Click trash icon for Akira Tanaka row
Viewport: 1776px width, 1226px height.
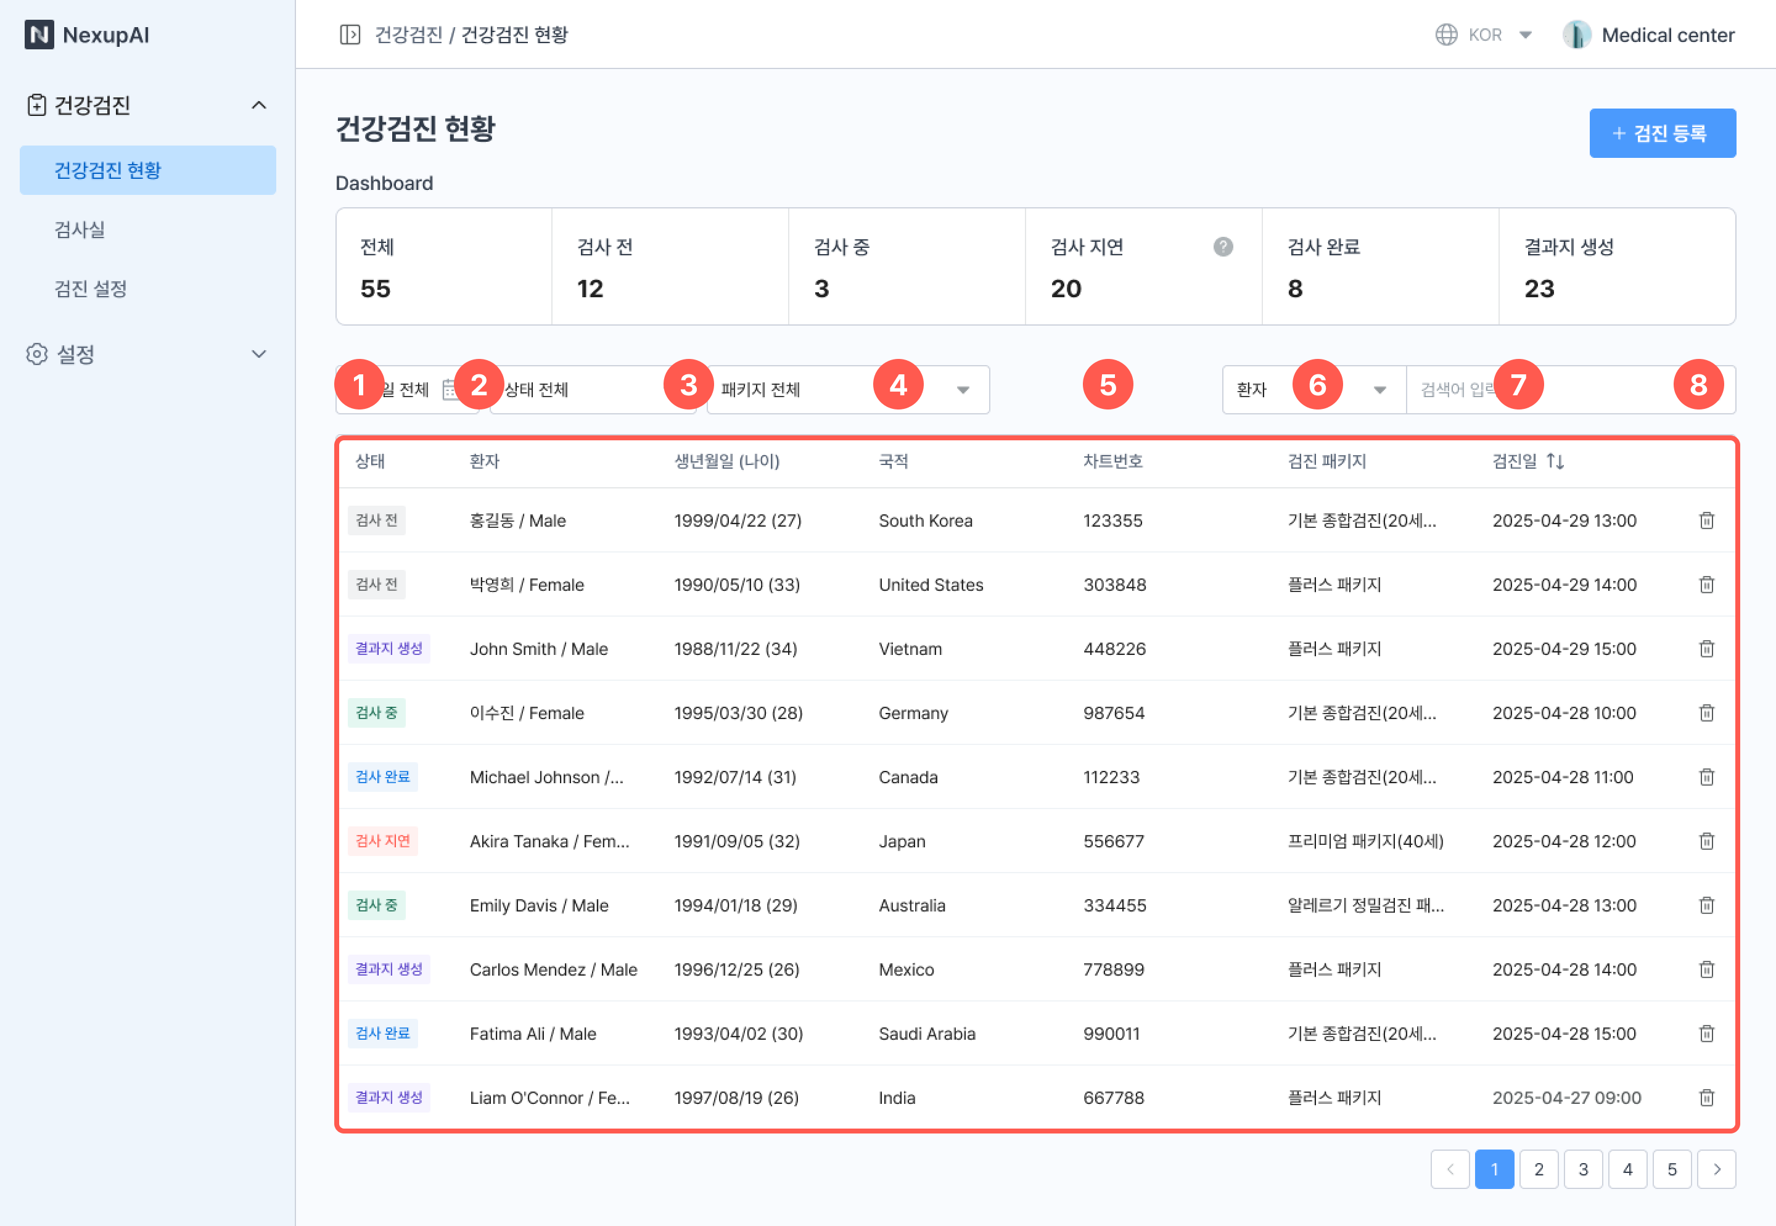click(x=1706, y=841)
